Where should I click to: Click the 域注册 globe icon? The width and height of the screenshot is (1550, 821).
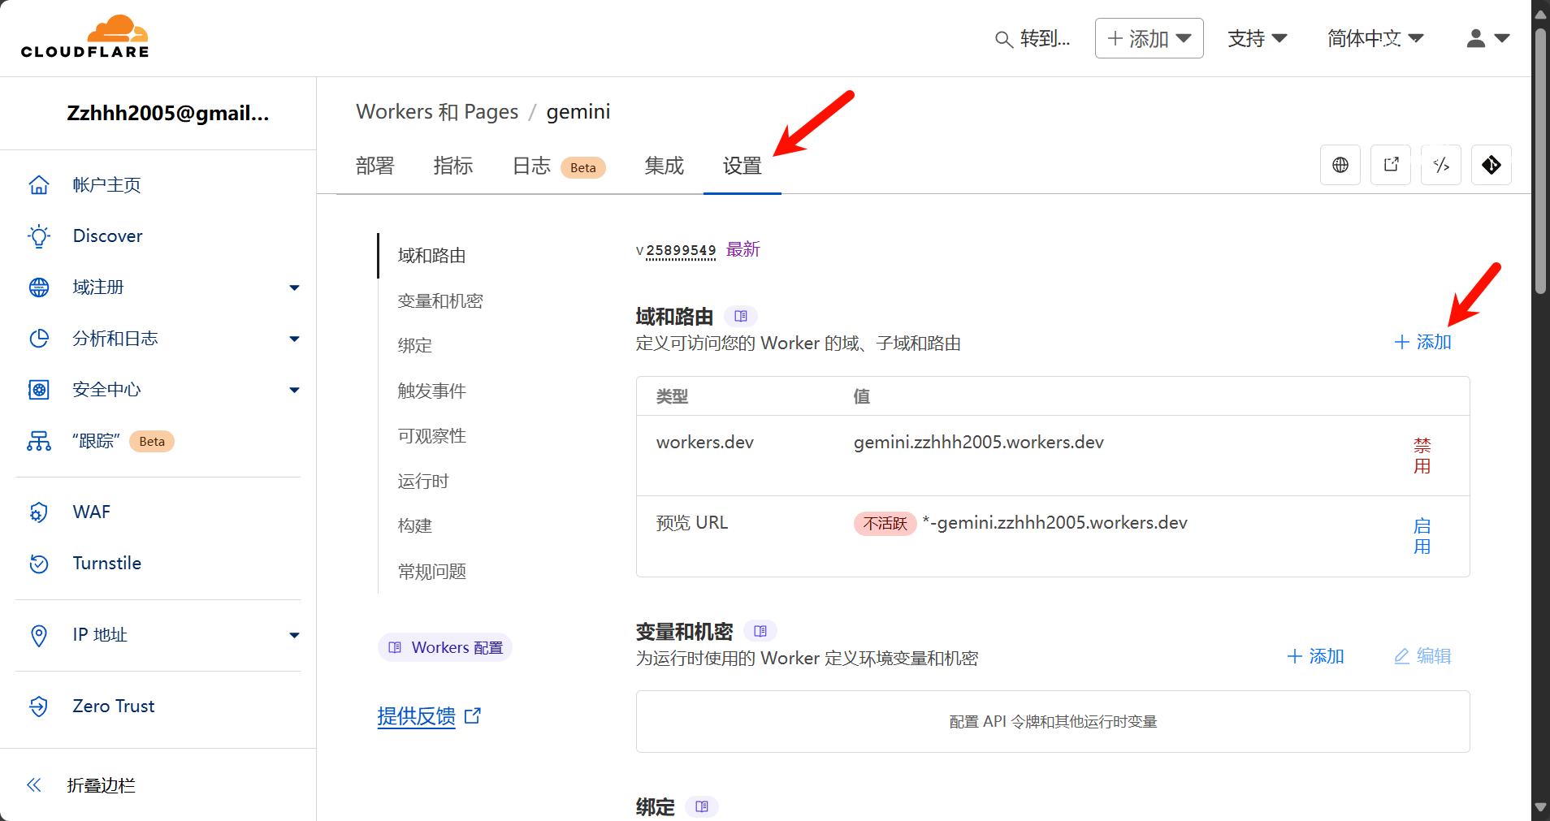pyautogui.click(x=39, y=287)
